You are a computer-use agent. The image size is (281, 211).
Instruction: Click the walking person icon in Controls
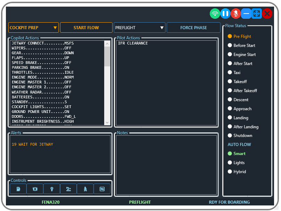pos(85,189)
